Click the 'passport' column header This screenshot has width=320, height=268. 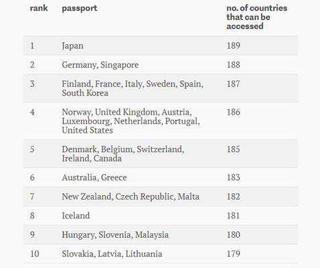tap(80, 9)
